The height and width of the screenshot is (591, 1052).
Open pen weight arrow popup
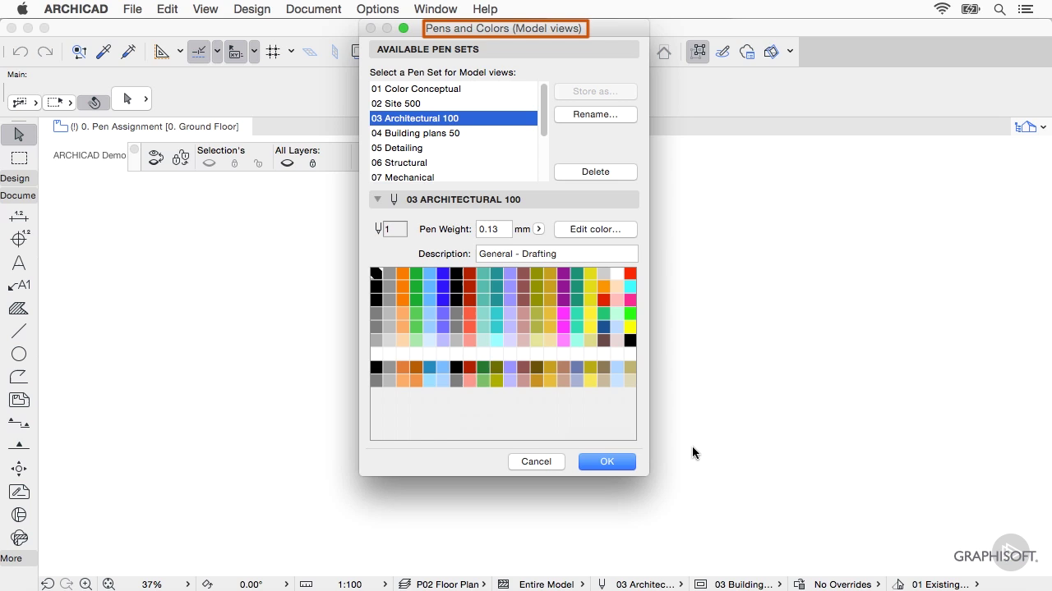[x=538, y=229]
